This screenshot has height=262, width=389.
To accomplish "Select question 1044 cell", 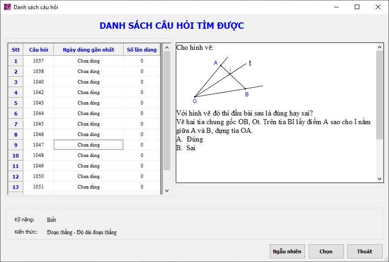I will pos(38,113).
